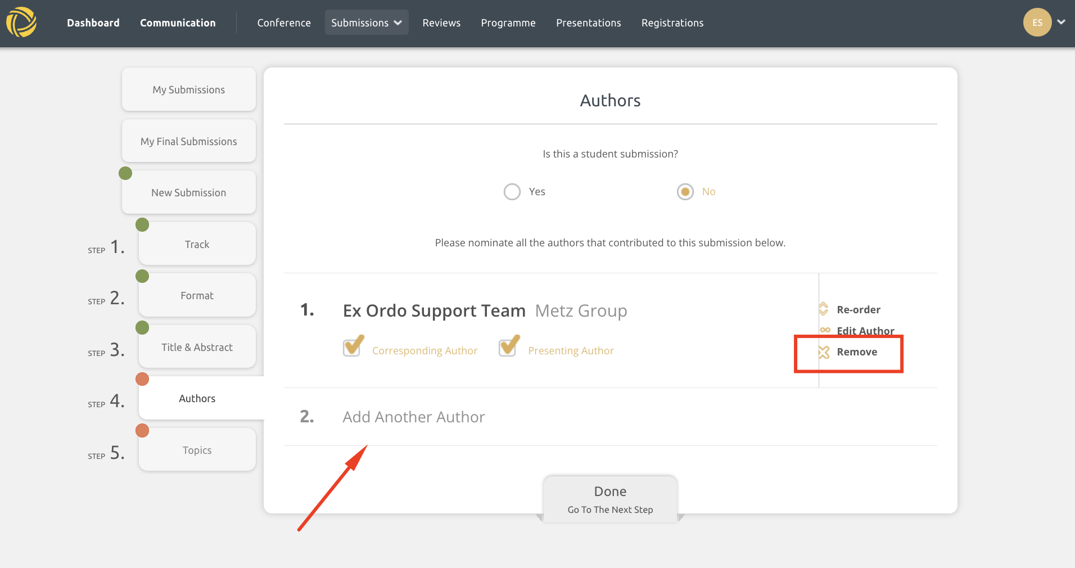
Task: Select the New Submission sidebar item
Action: pos(189,192)
